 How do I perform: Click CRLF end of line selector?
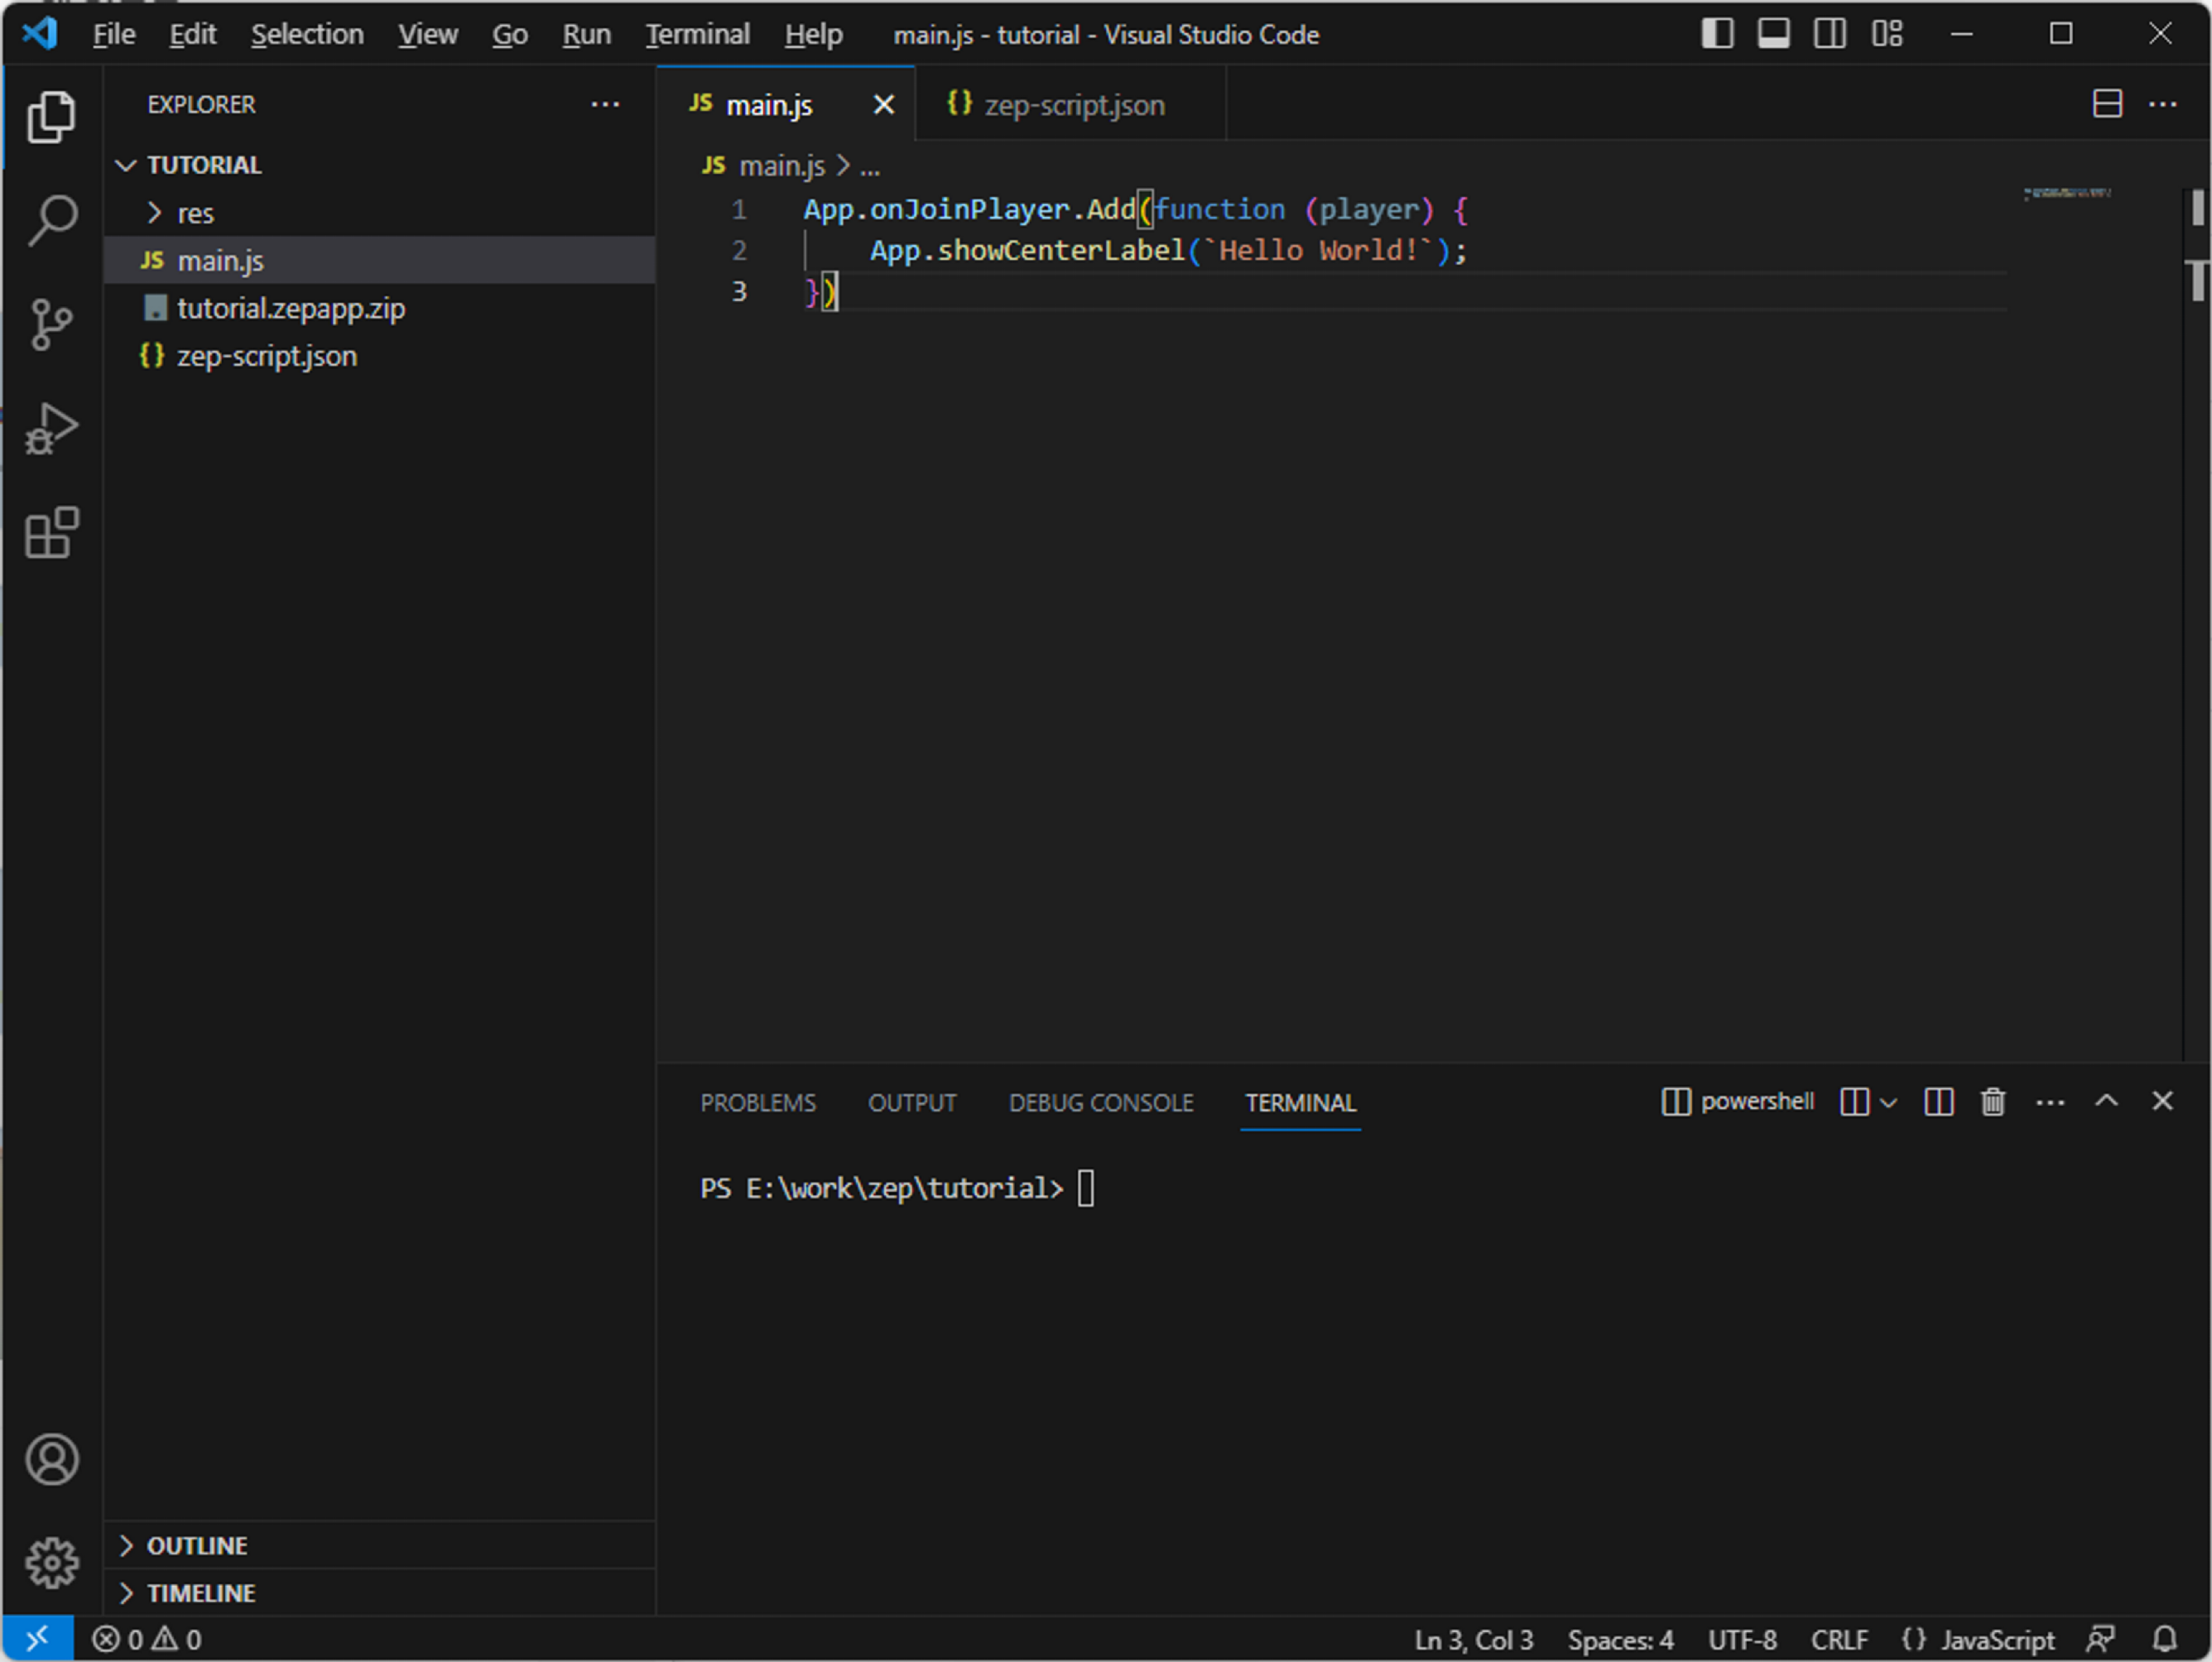point(1838,1640)
